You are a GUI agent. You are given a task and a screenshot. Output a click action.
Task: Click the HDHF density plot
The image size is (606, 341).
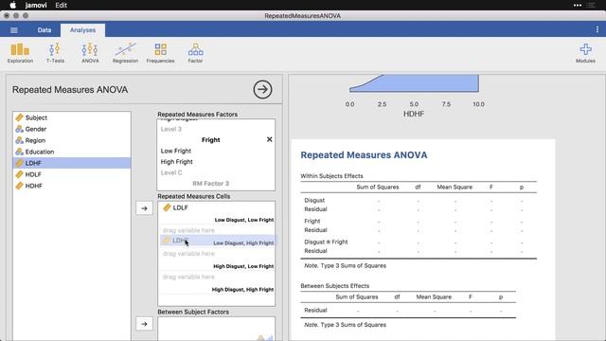(x=414, y=83)
